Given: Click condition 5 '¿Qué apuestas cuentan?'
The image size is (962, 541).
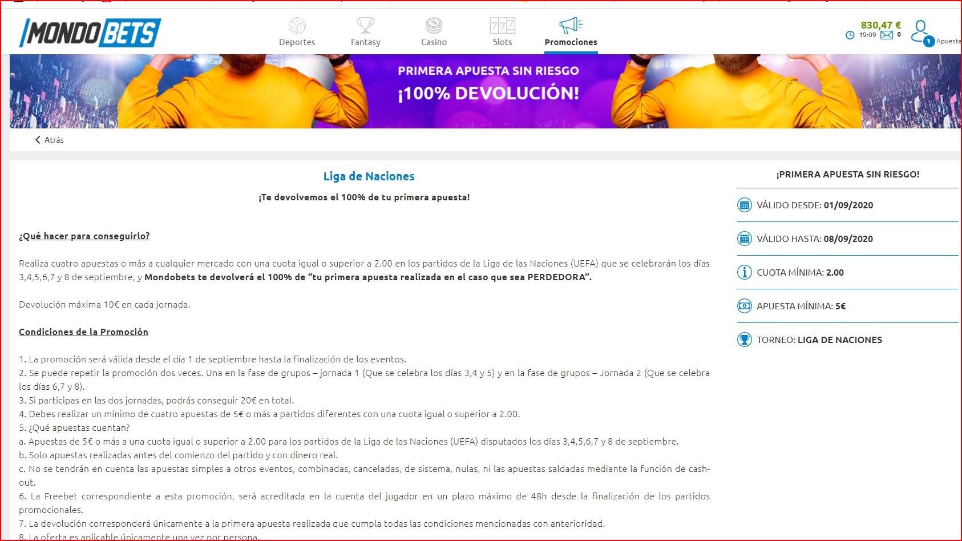Looking at the screenshot, I should [74, 428].
